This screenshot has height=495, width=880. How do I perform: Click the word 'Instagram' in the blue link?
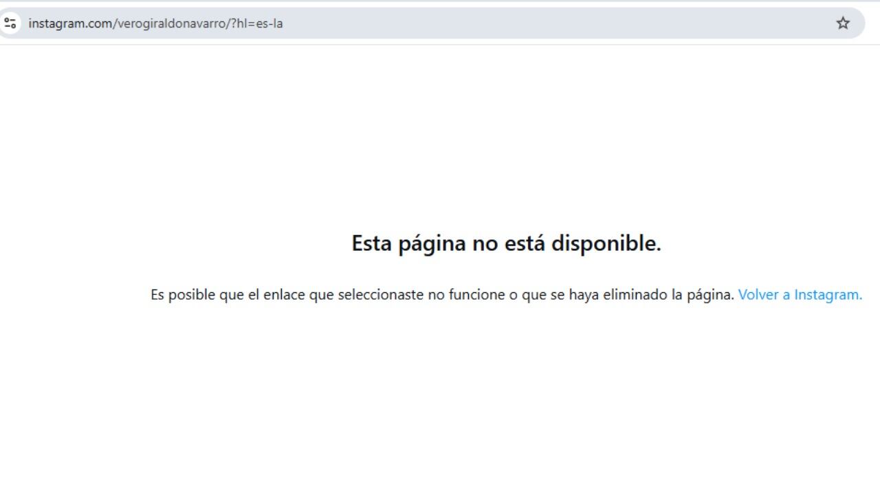(x=828, y=295)
